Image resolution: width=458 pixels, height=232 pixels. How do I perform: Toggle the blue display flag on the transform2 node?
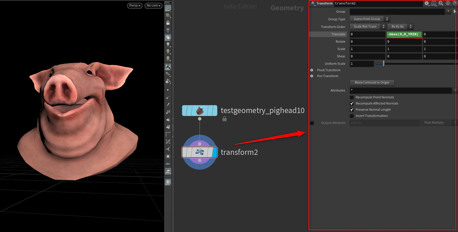tap(215, 152)
